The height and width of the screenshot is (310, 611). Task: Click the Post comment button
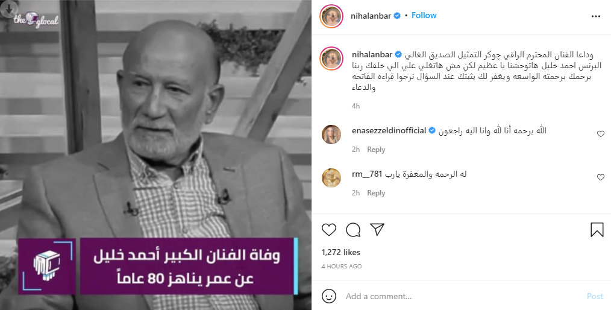[595, 296]
